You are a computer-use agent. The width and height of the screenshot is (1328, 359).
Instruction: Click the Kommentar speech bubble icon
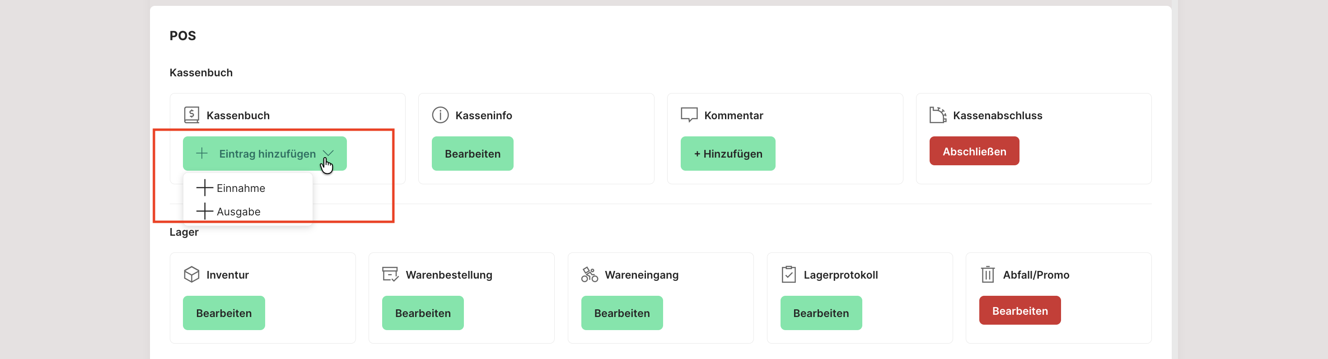coord(689,115)
